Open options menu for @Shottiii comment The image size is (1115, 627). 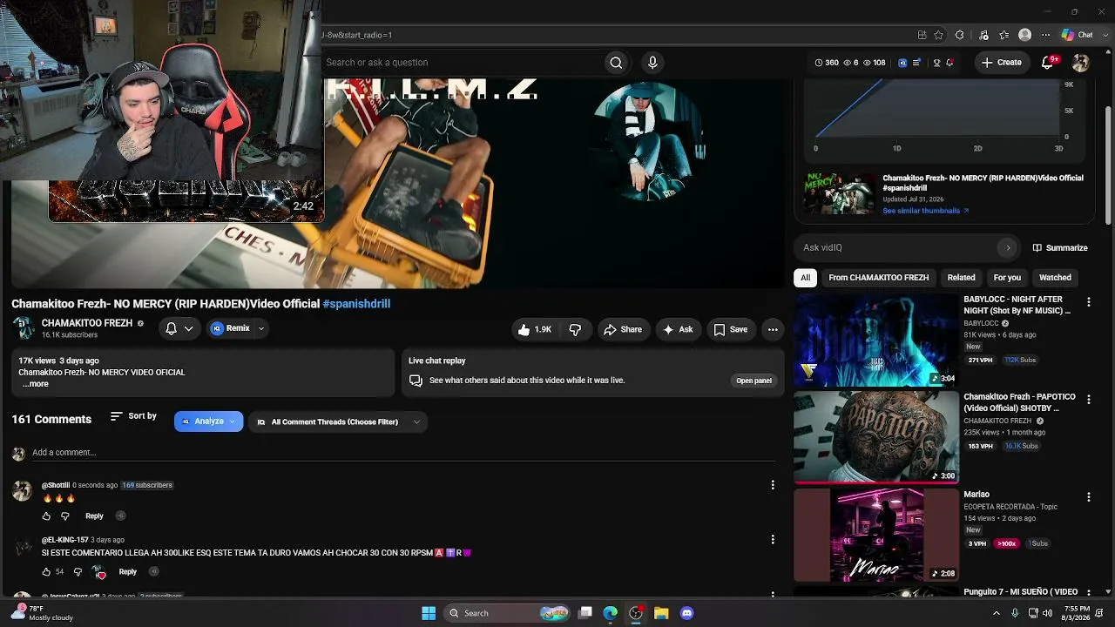coord(773,485)
